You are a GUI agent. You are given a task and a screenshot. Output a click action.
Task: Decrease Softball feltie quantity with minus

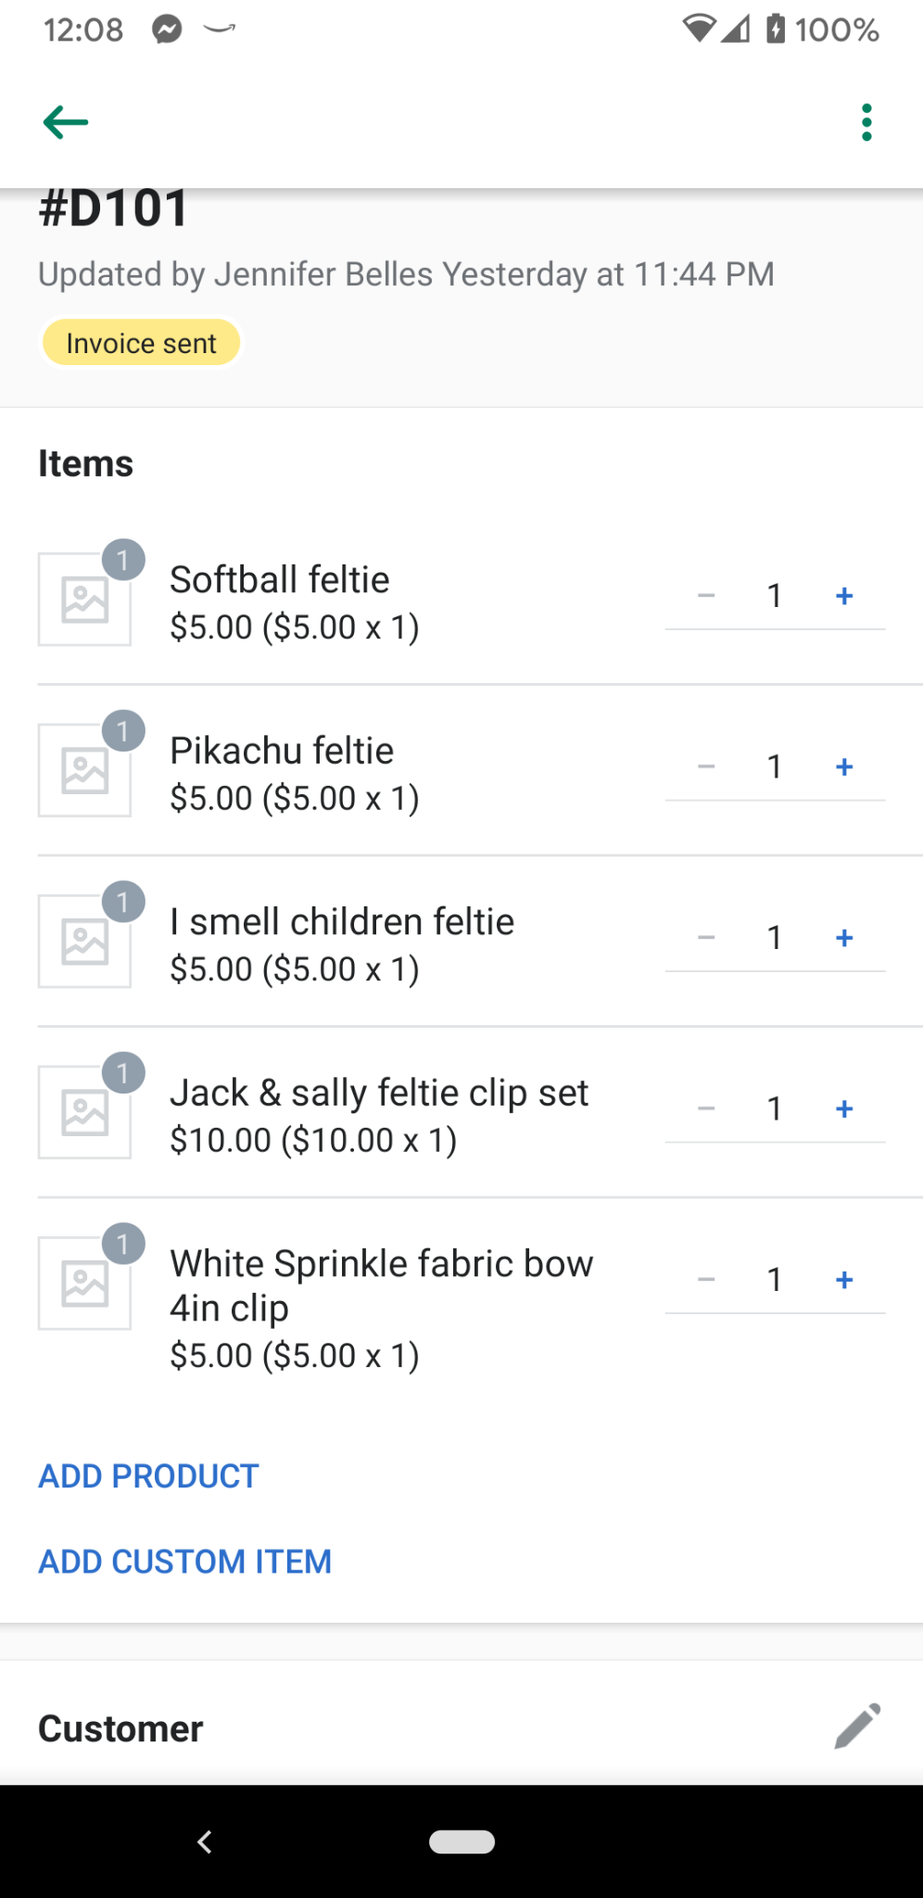click(x=706, y=596)
